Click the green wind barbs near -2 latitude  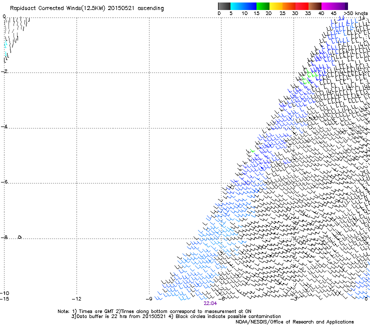click(x=309, y=77)
